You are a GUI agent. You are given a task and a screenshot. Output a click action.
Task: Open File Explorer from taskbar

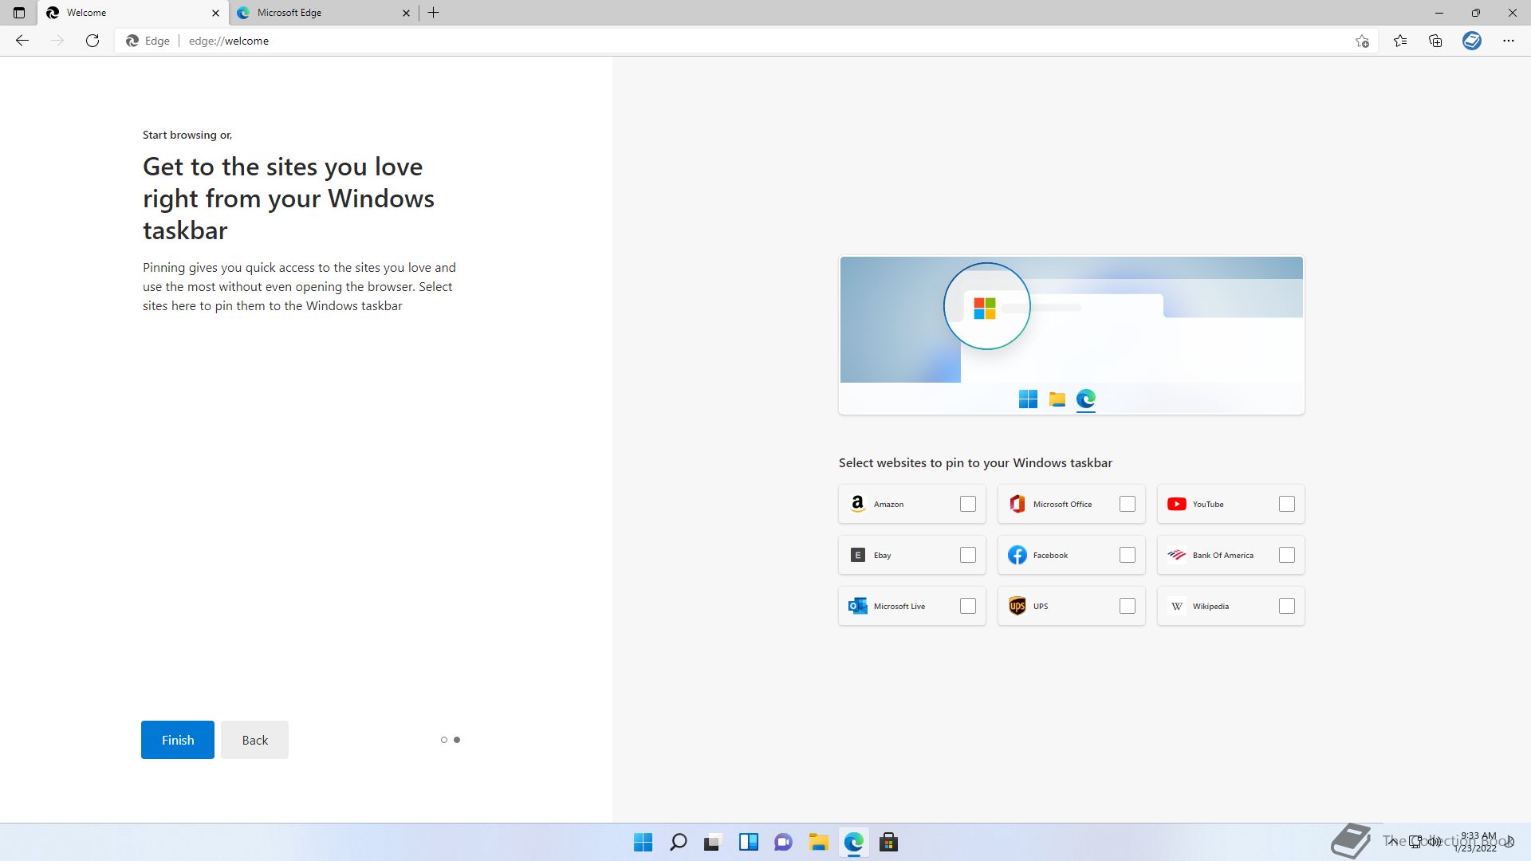click(x=819, y=842)
